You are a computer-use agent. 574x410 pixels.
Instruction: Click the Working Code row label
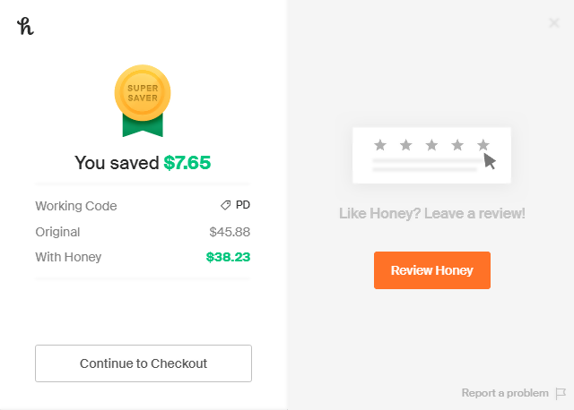click(x=76, y=206)
